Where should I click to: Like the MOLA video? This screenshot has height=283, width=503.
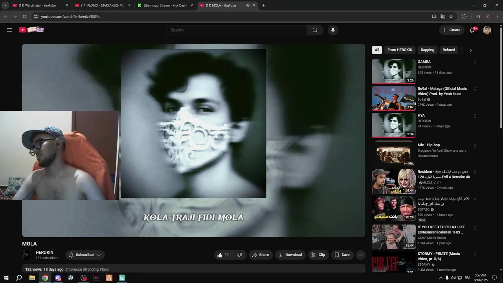pos(223,255)
